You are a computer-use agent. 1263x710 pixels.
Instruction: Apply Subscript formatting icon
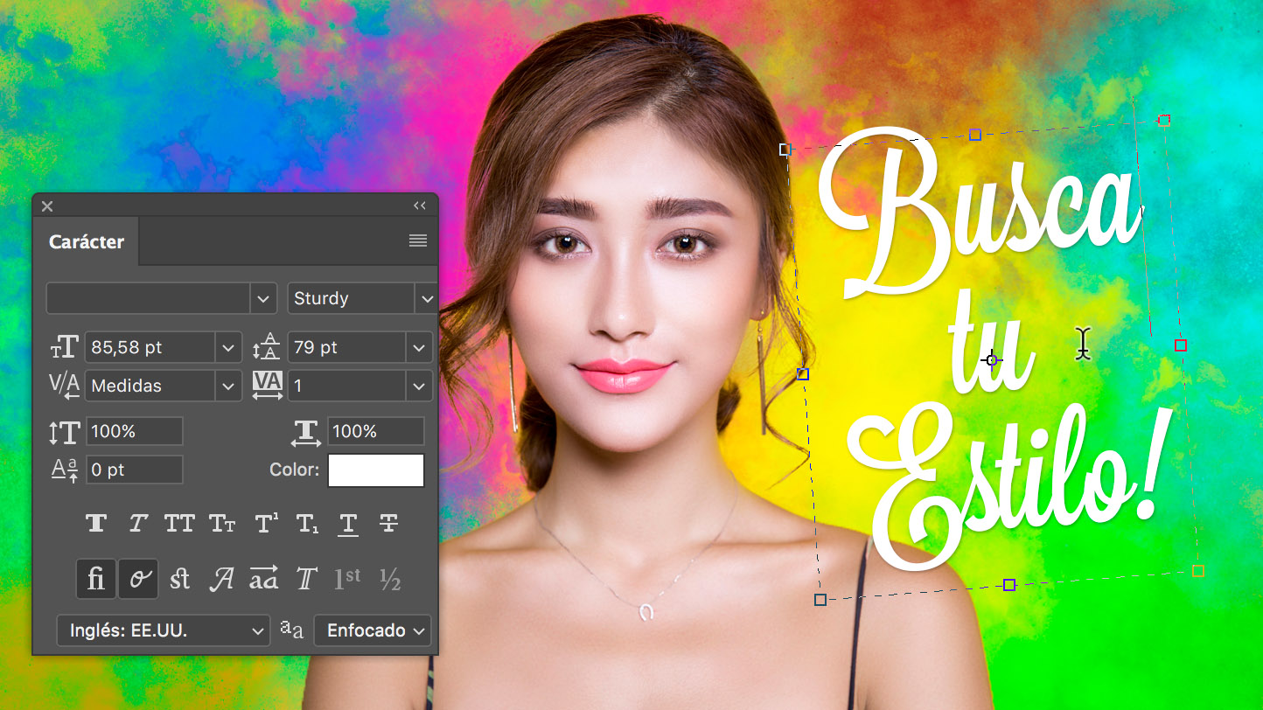click(x=307, y=524)
